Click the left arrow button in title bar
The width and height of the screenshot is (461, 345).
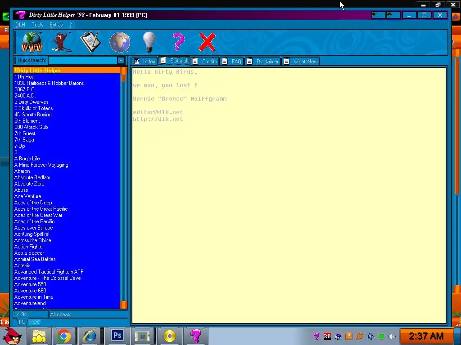(378, 15)
